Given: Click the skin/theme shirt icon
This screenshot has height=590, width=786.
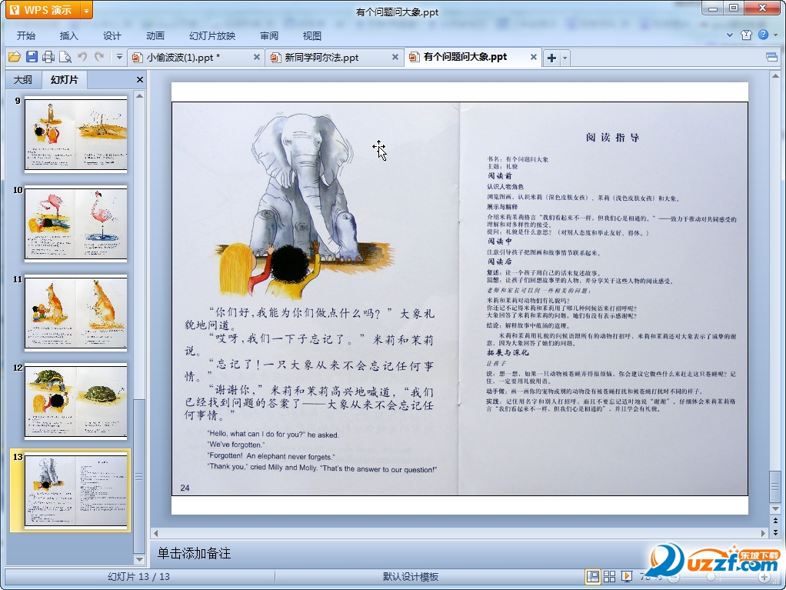Looking at the screenshot, I should (x=747, y=35).
